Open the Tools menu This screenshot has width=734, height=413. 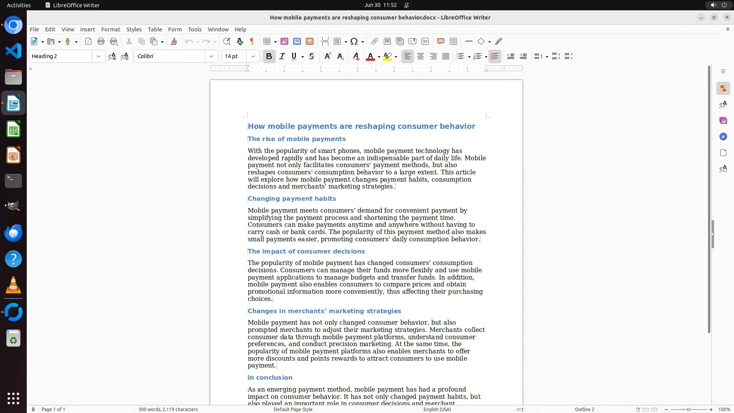coord(195,29)
